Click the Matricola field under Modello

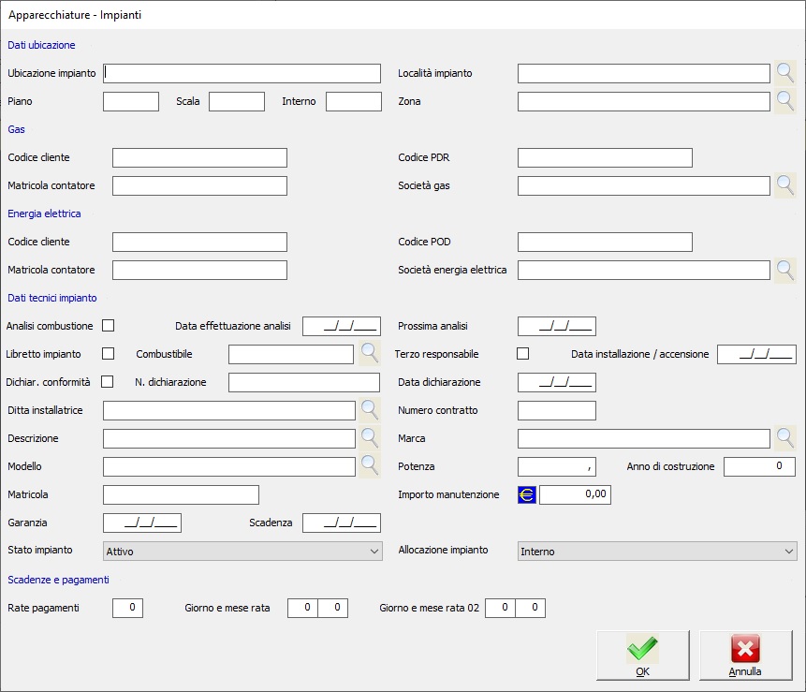tap(181, 494)
